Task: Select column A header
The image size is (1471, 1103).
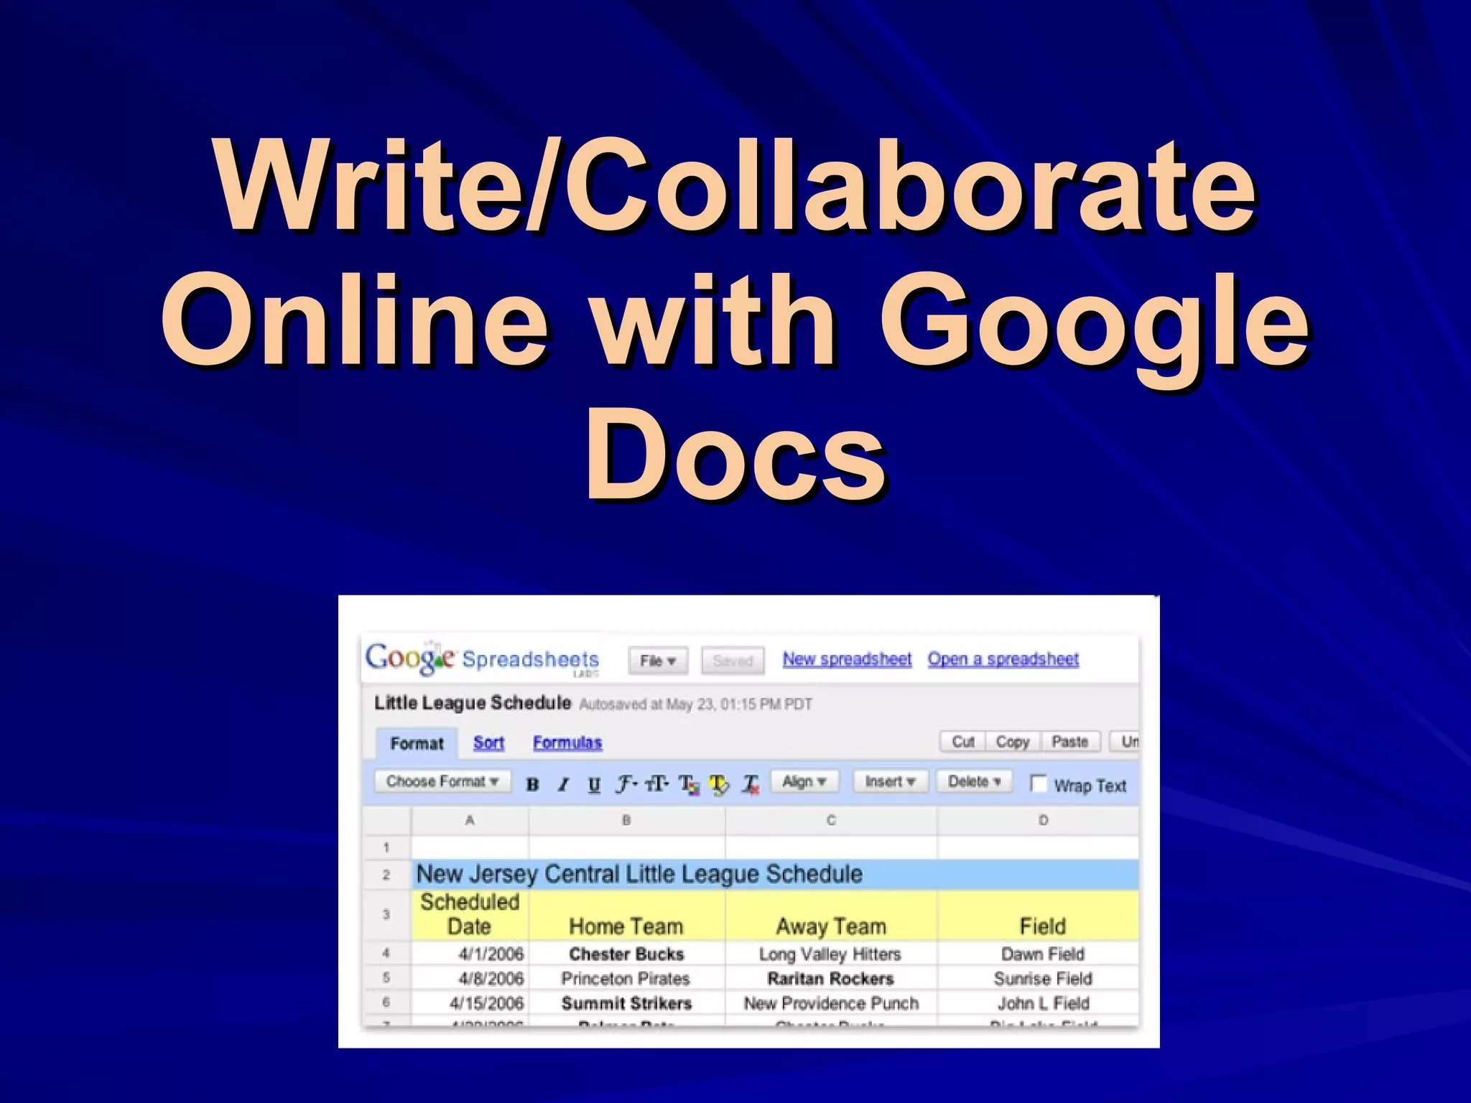Action: point(470,820)
